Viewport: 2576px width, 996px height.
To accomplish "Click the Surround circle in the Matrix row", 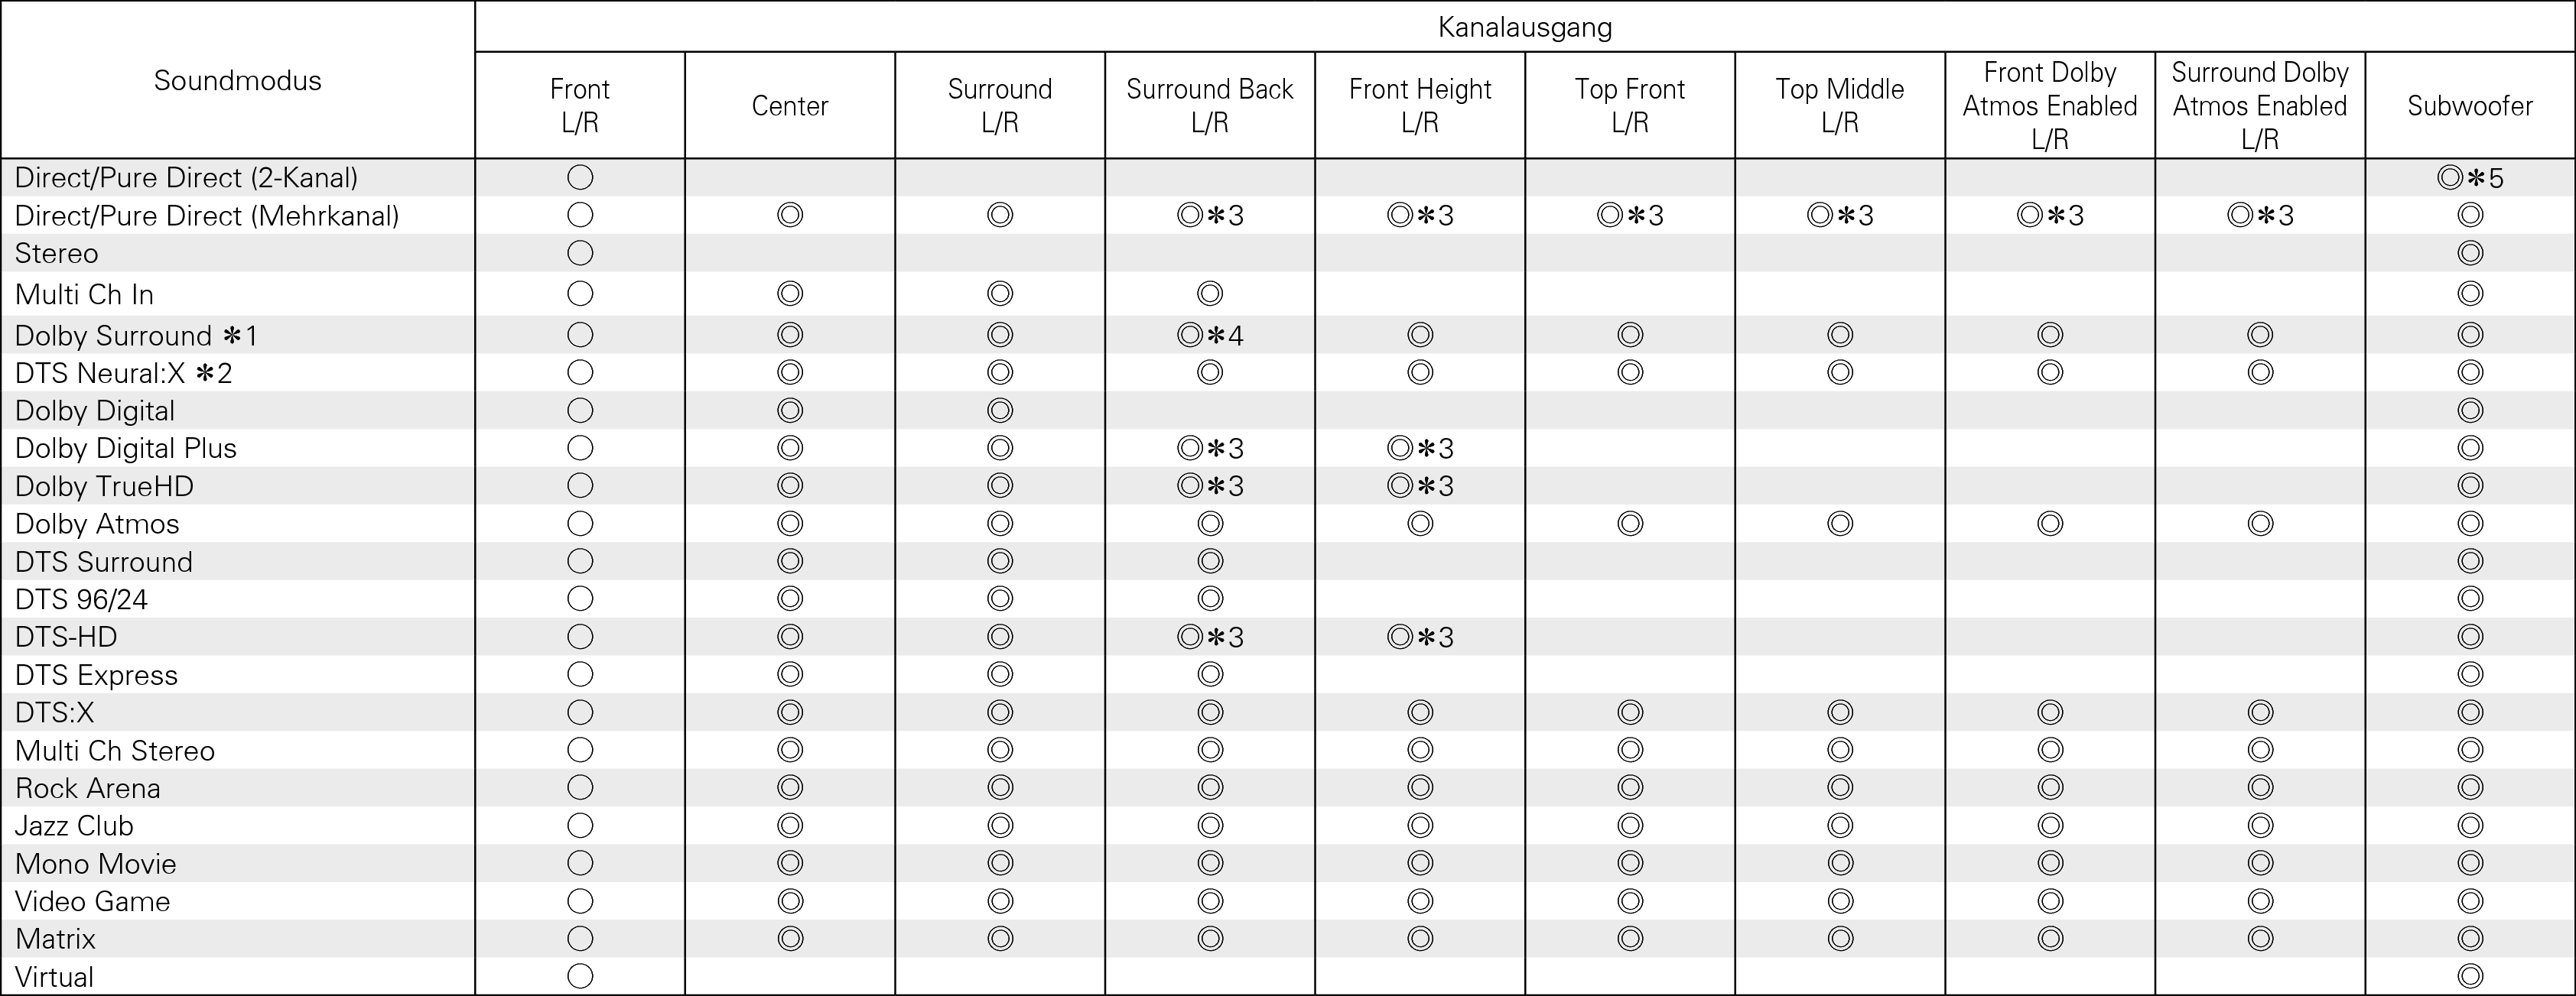I will point(1000,938).
